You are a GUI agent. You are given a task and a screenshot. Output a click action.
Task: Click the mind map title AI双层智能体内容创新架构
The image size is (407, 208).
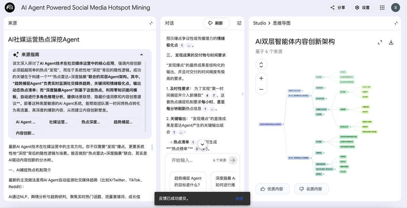click(x=295, y=42)
